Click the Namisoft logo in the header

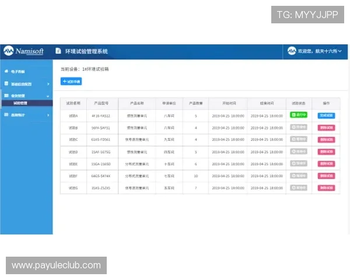[x=23, y=51]
